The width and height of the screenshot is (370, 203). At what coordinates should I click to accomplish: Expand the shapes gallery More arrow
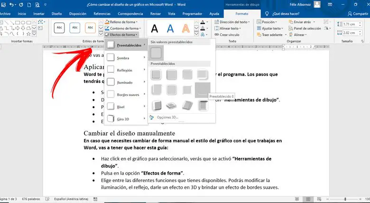(34, 34)
